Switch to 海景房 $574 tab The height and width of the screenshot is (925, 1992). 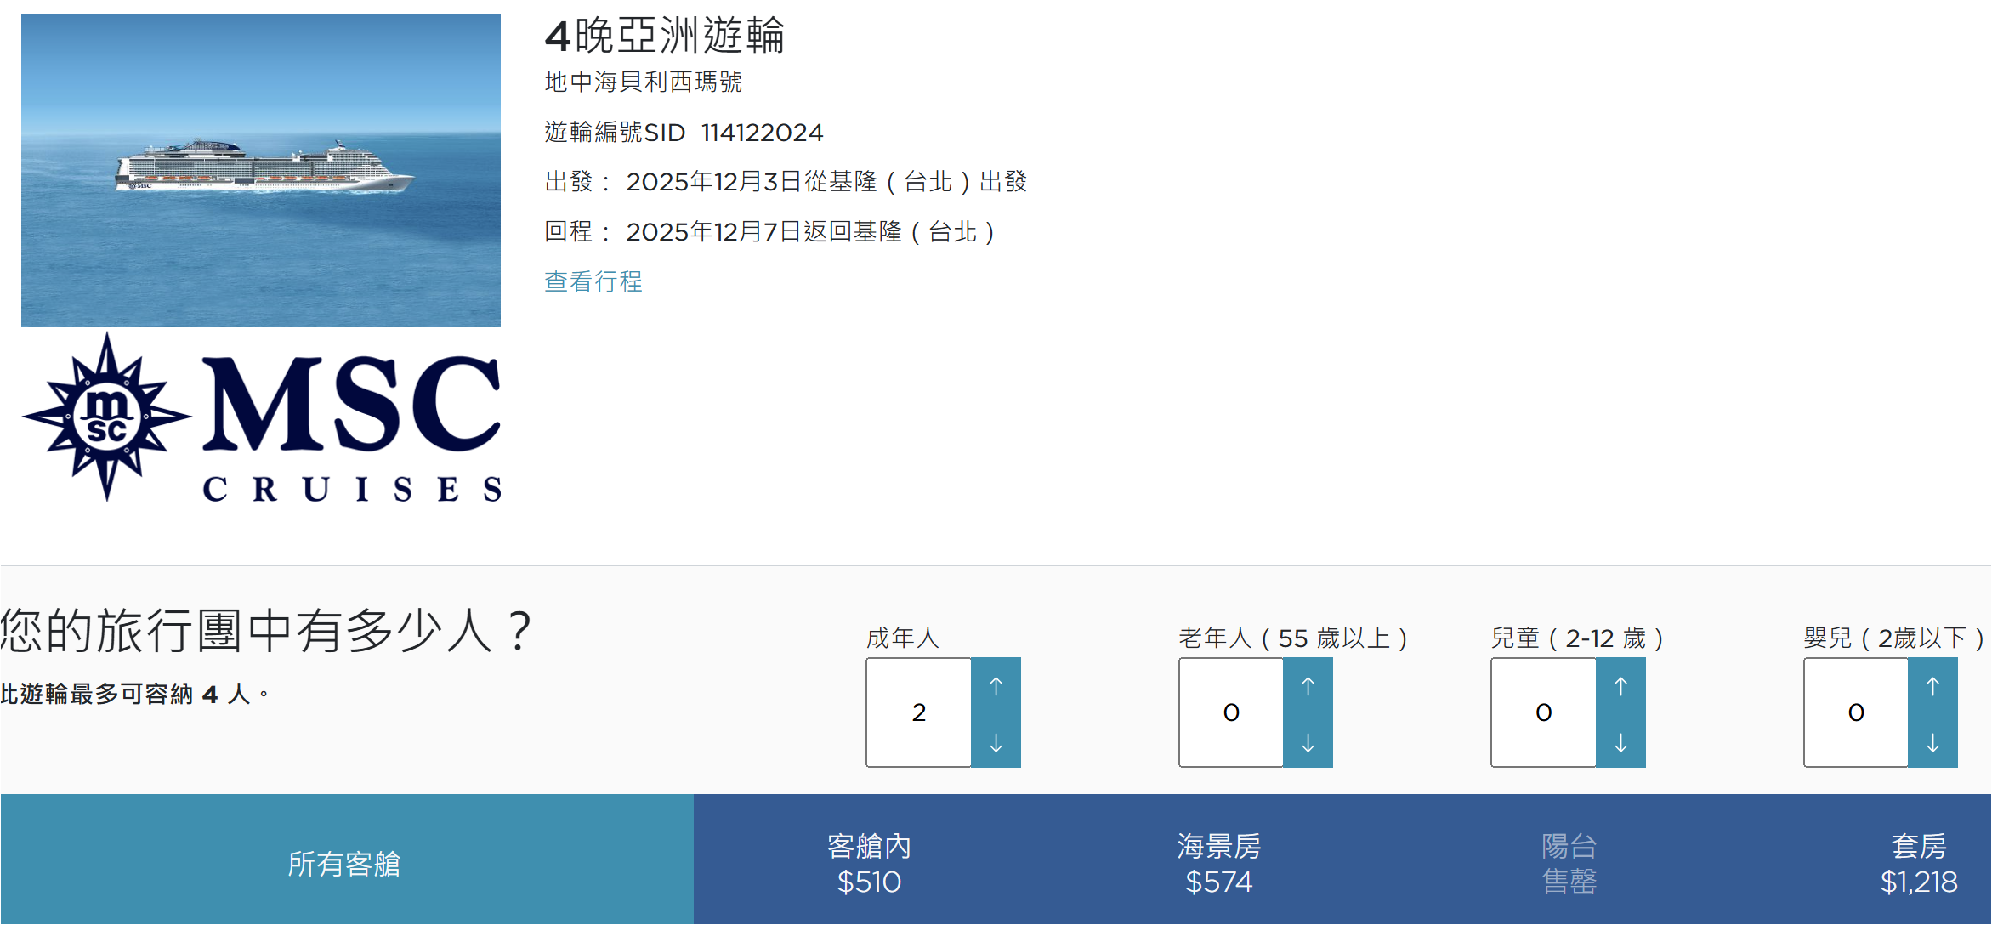tap(1218, 862)
